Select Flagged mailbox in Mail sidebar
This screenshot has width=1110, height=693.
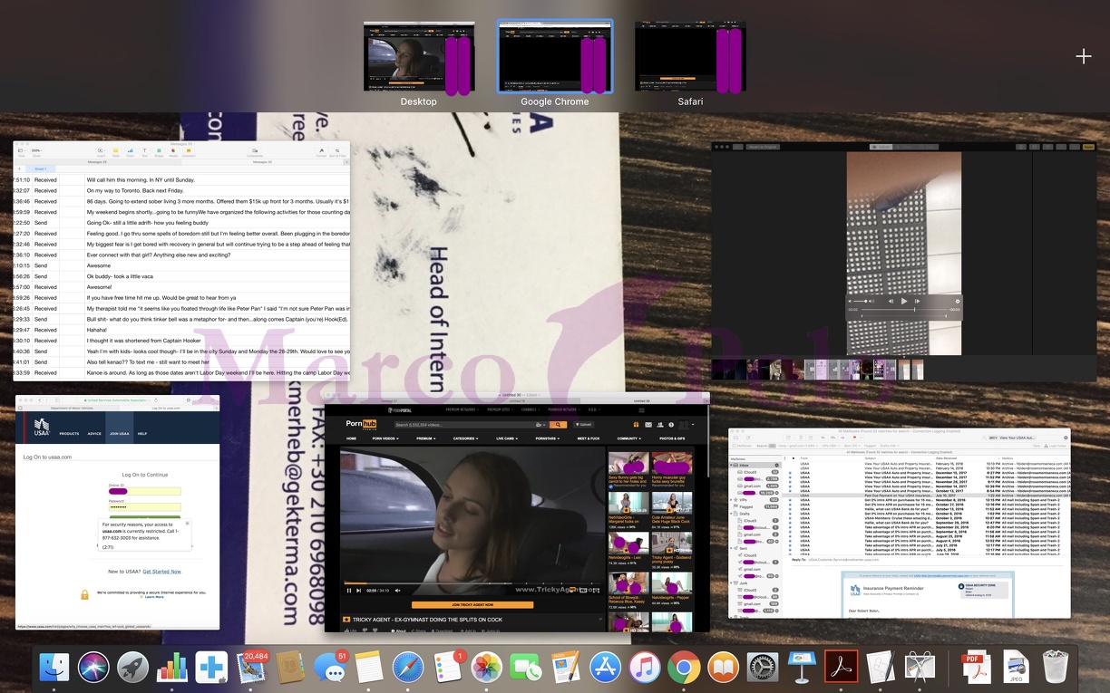click(746, 506)
